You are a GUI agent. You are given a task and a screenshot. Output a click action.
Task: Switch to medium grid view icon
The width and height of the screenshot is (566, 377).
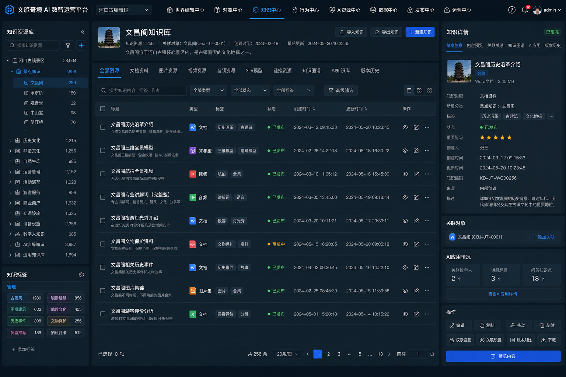coord(419,90)
